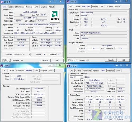The width and height of the screenshot is (132, 122).
Task: Minimize the SPD tab CPU-Z window
Action: click(x=117, y=65)
